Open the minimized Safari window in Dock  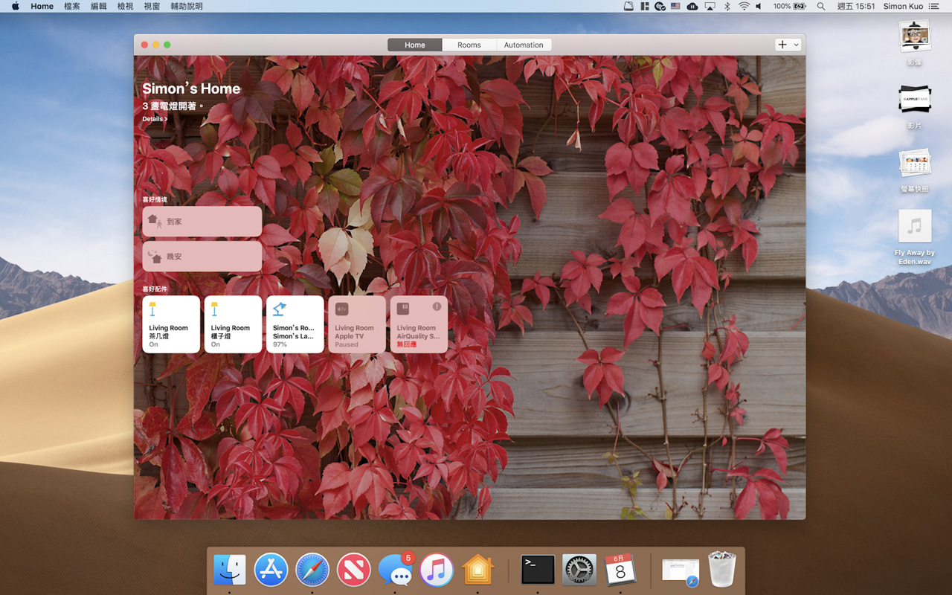point(681,573)
